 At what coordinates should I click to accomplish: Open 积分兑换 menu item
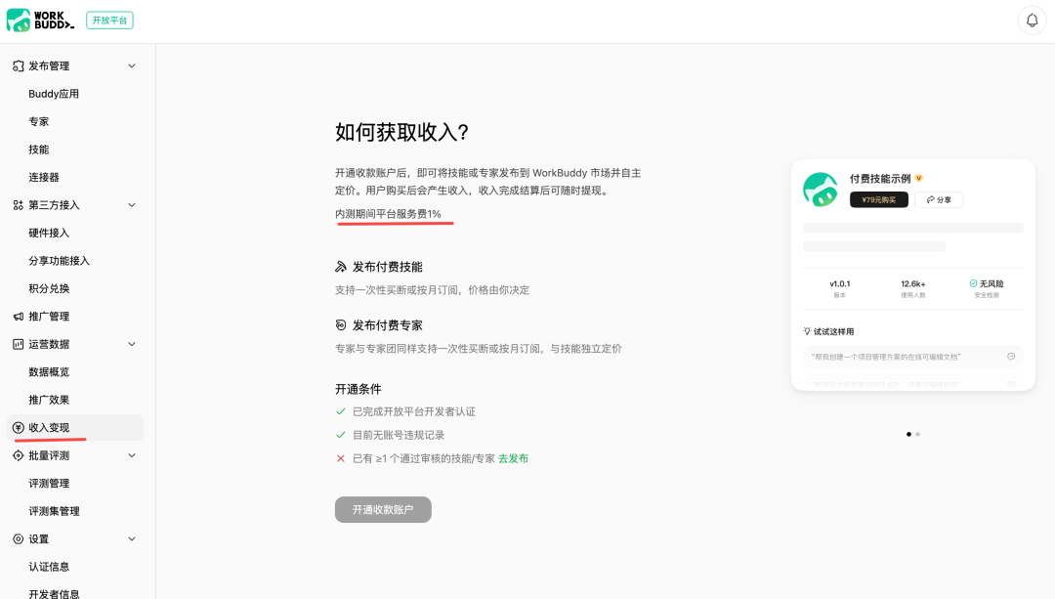[x=49, y=288]
